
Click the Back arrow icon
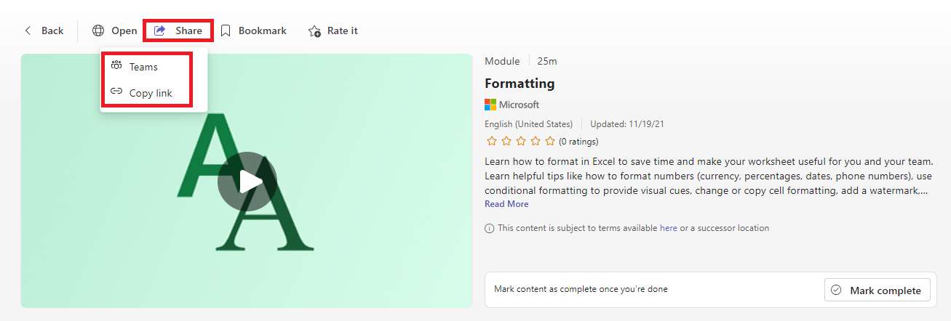pyautogui.click(x=28, y=31)
